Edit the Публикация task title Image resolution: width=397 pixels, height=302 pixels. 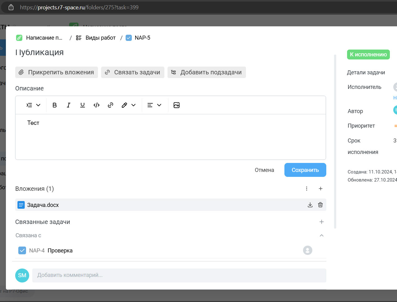(39, 52)
